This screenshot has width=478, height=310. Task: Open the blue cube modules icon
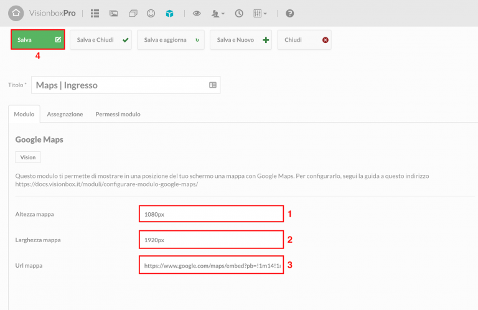[x=169, y=14]
